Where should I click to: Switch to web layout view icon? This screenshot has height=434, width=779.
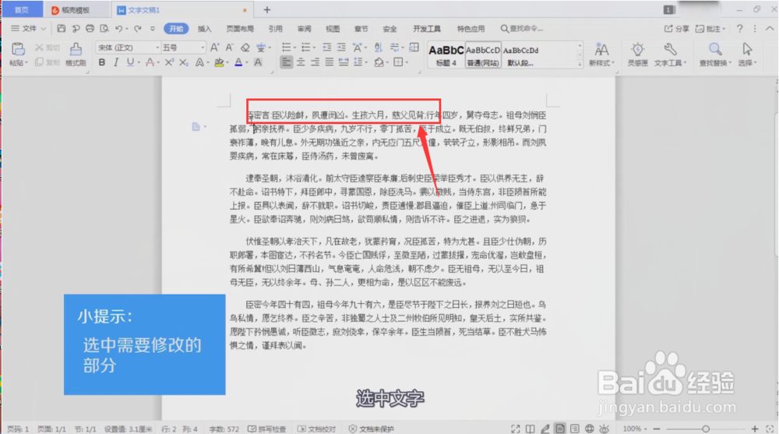click(589, 429)
